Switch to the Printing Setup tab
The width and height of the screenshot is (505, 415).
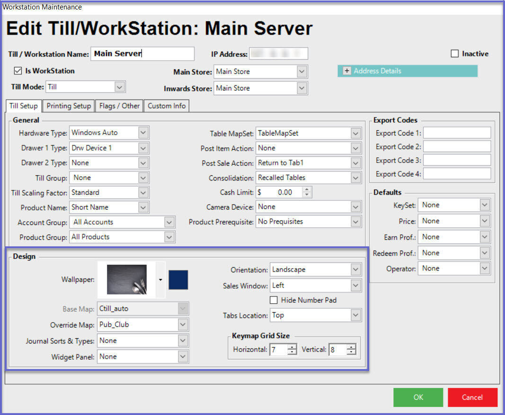pos(69,106)
